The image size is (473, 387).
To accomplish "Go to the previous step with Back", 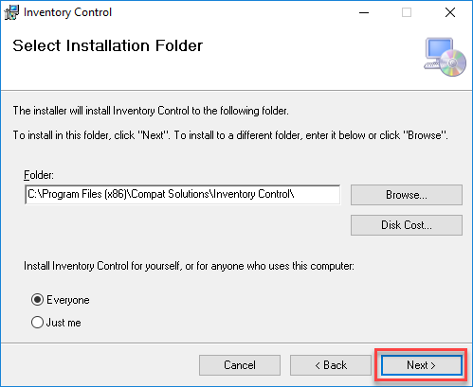I will [x=331, y=365].
